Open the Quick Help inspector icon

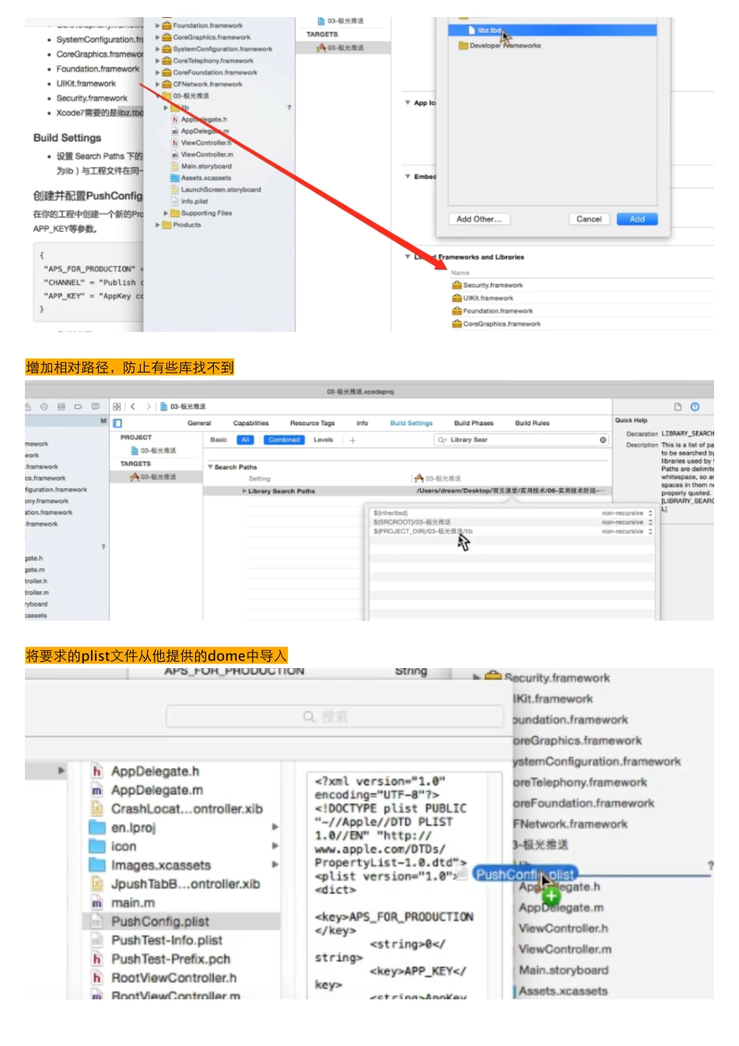695,407
